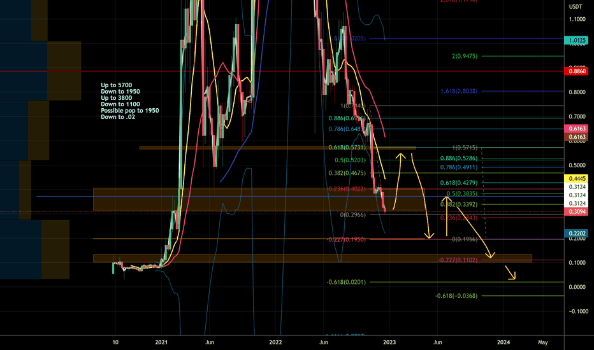594x350 pixels.
Task: Click the 0.5(0.5203) Fibonacci level label
Action: click(x=350, y=160)
